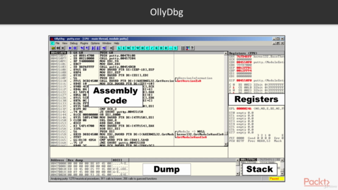This screenshot has height=190, width=338.
Task: Click the Open file toolbar icon
Action: [53, 48]
